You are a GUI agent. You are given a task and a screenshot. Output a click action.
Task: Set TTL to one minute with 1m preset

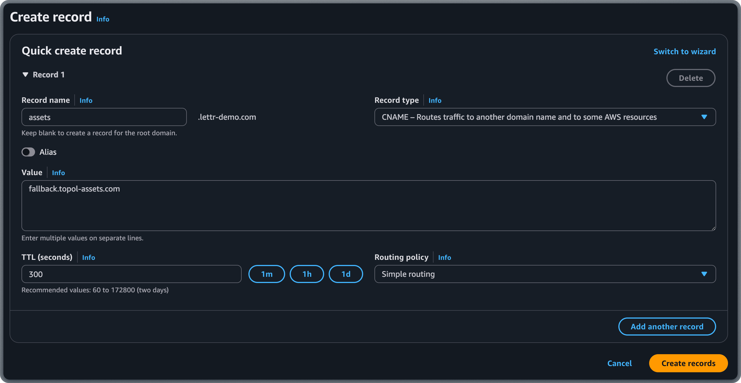pyautogui.click(x=266, y=274)
